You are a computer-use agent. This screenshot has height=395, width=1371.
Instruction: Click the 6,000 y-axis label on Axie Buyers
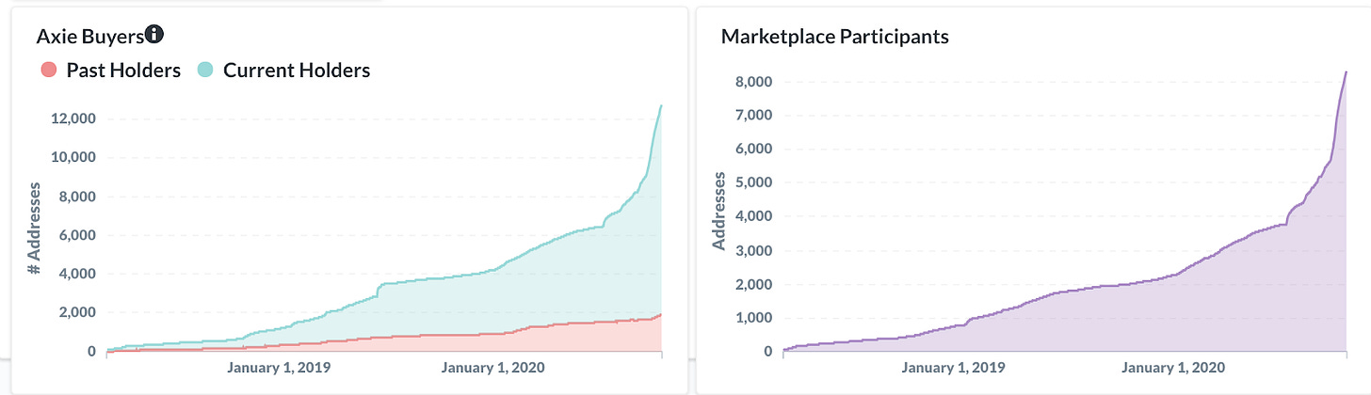coord(75,235)
